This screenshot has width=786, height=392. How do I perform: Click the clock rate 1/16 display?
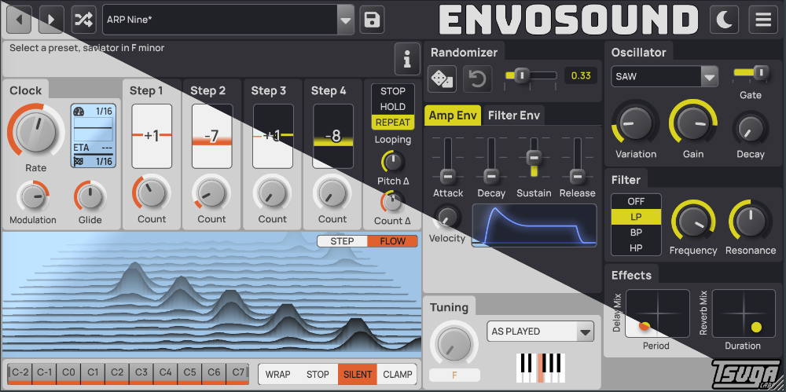94,137
